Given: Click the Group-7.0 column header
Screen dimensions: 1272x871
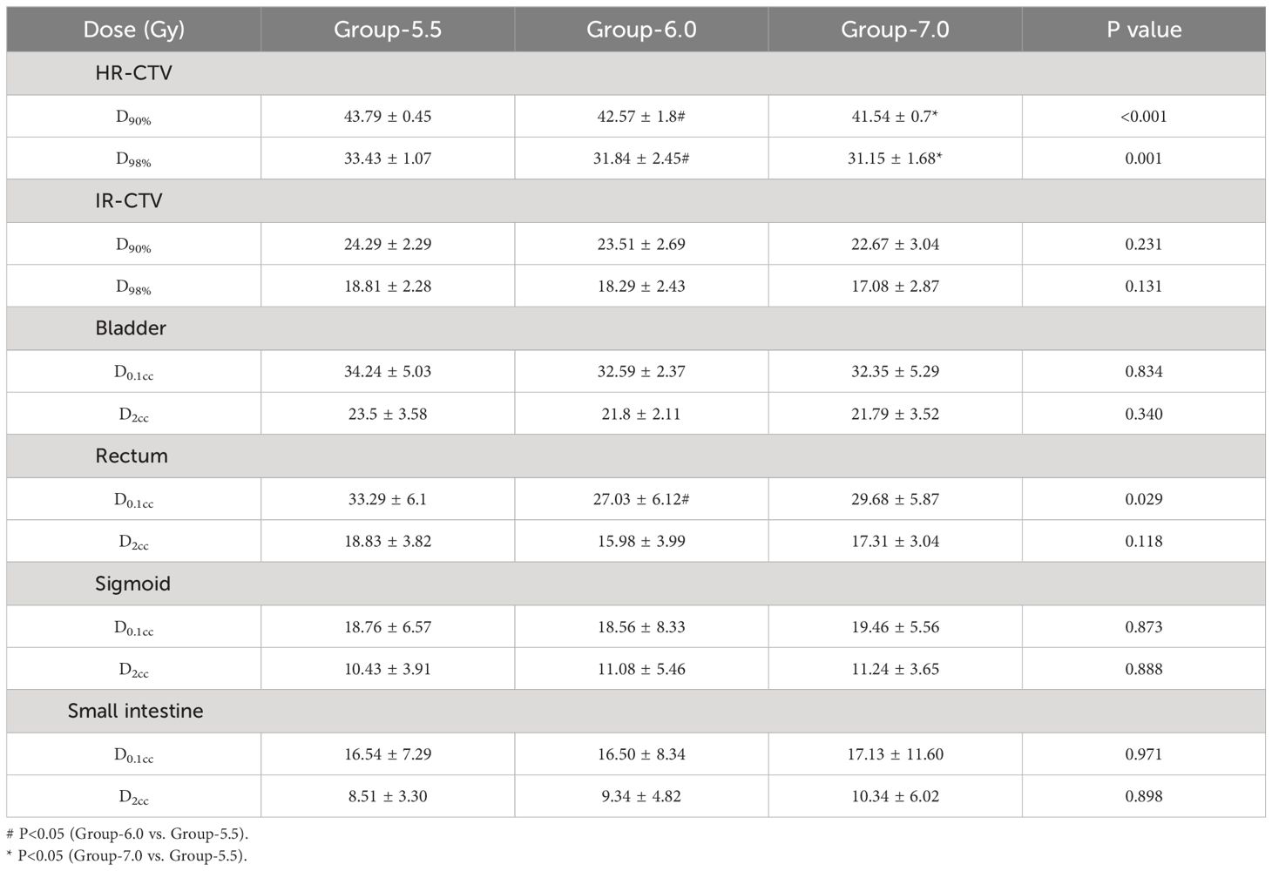Looking at the screenshot, I should tap(895, 30).
